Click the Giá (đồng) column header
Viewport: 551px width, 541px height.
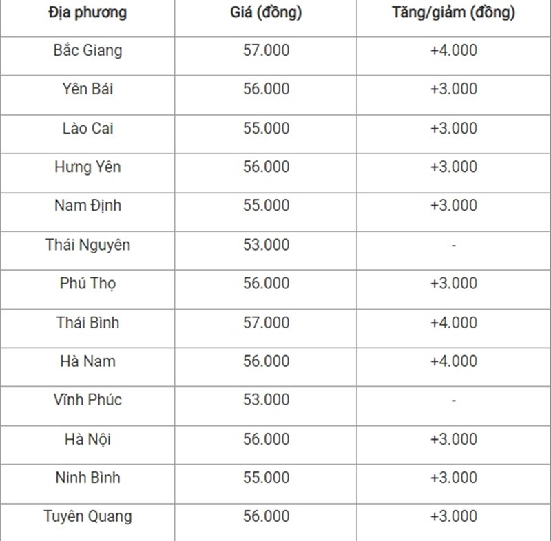266,12
